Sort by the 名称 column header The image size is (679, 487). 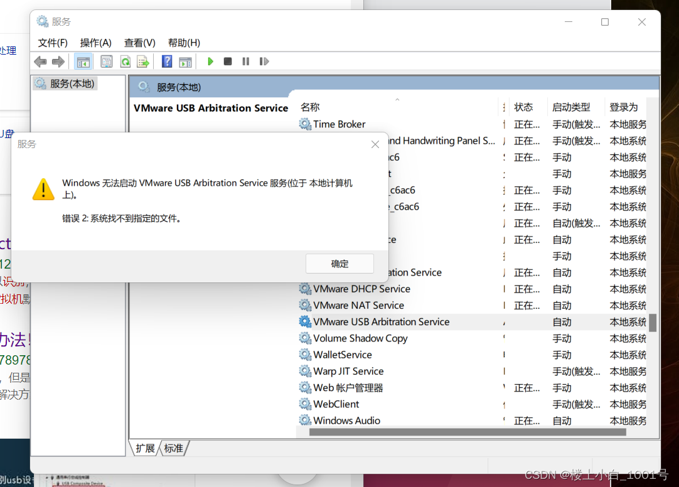tap(398, 107)
